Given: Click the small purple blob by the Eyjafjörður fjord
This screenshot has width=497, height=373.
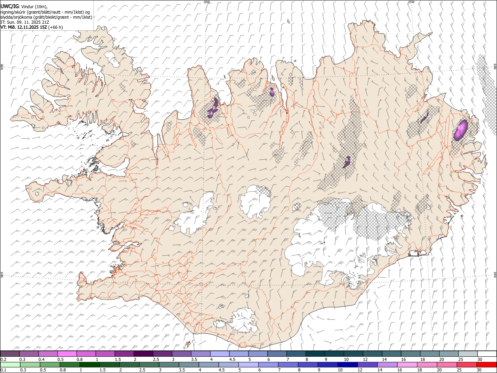Looking at the screenshot, I should (272, 92).
